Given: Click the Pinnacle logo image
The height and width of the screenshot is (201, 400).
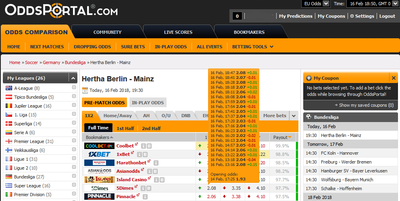Looking at the screenshot, I should (x=99, y=197).
